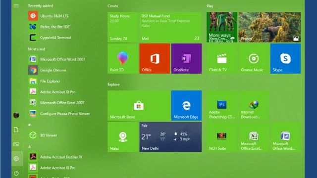
Task: Open the Adobe Photoshop CS tile
Action: 222,105
